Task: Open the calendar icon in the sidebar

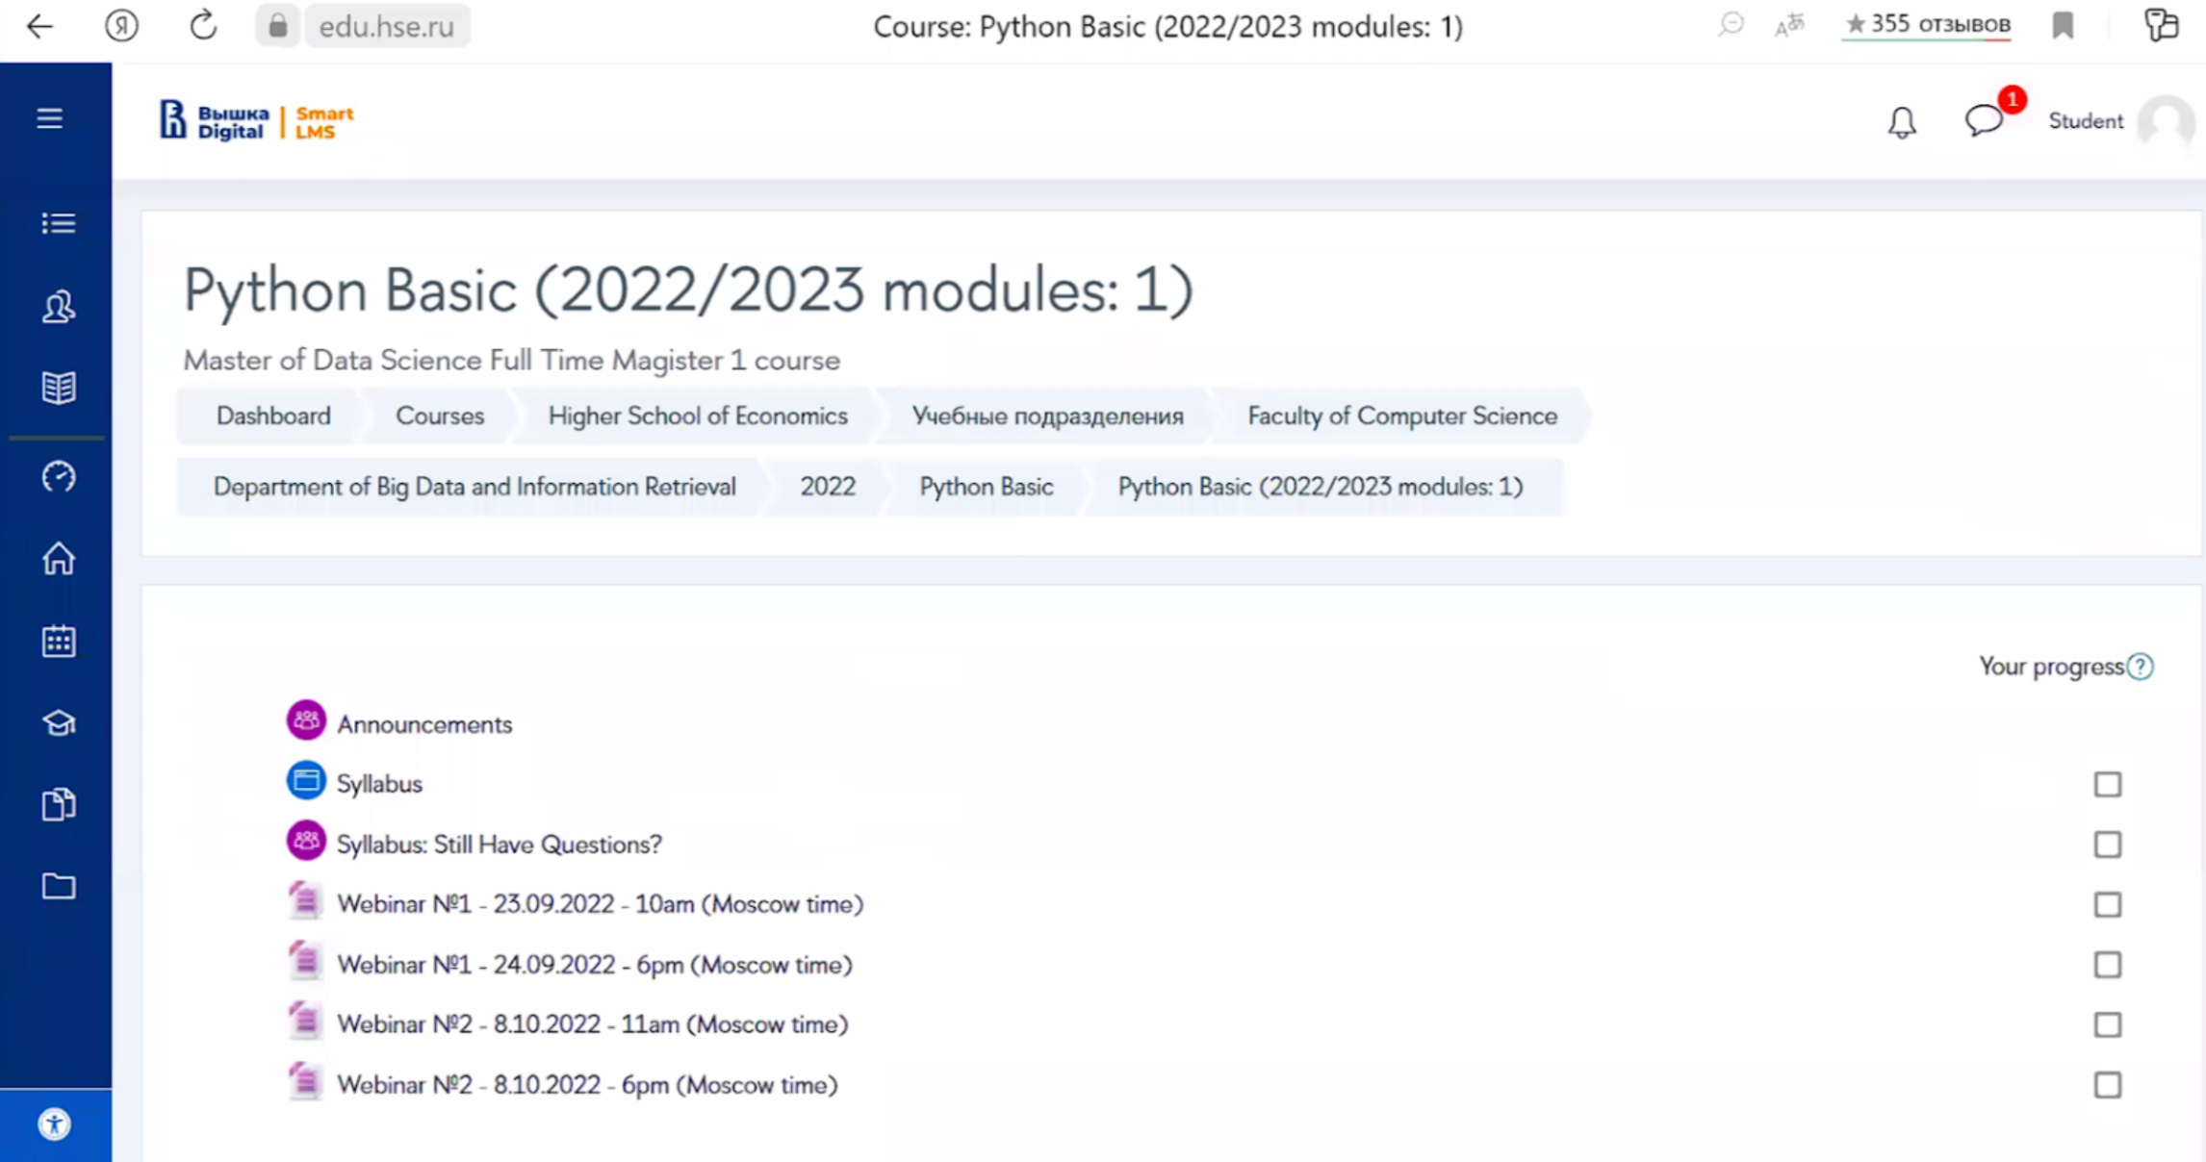Action: click(x=58, y=641)
